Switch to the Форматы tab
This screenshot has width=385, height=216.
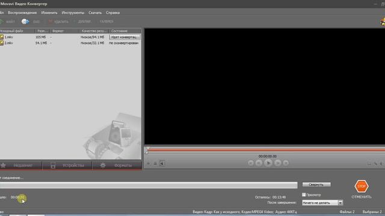[x=117, y=166]
